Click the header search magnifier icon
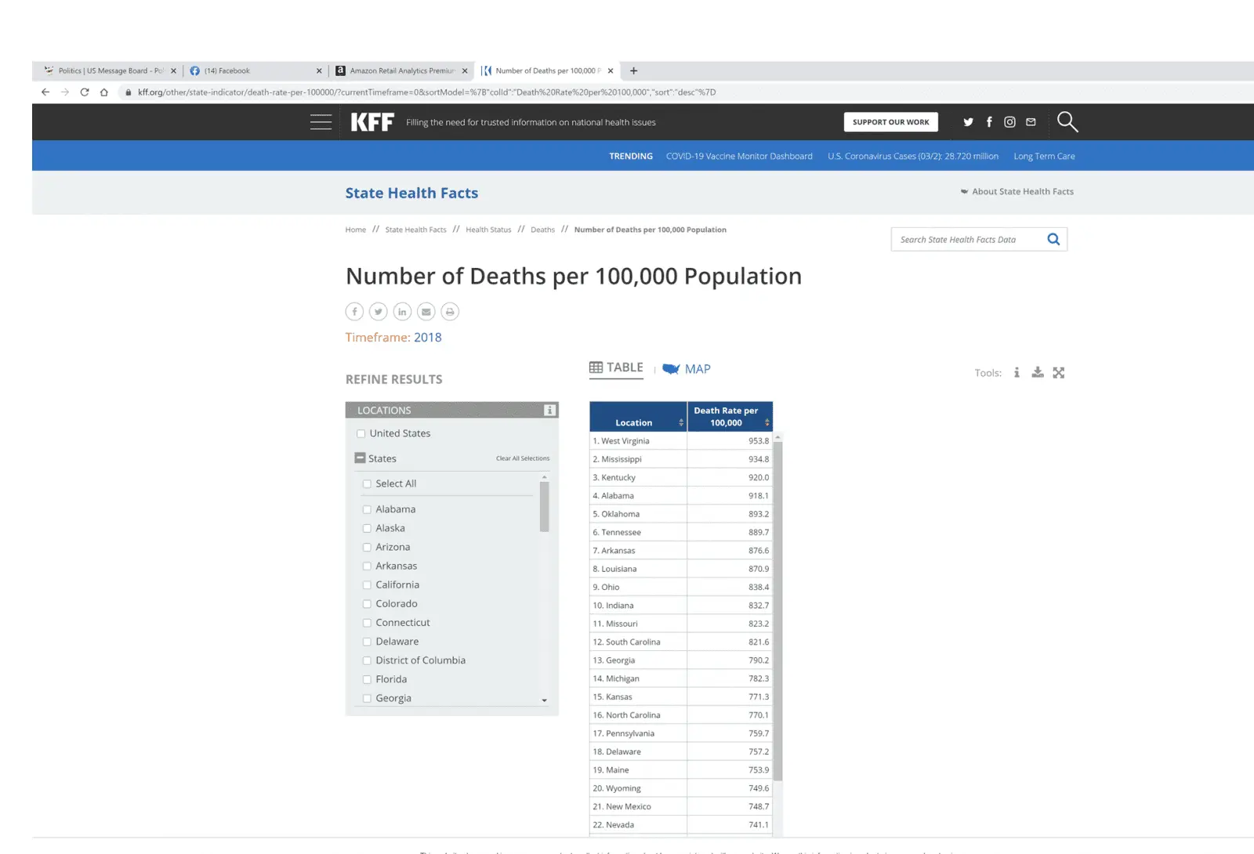Screen dimensions: 1254x854 pos(1067,122)
